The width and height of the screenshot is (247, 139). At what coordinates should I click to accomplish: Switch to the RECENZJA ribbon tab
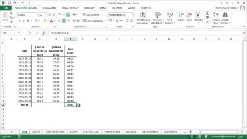pos(117,8)
